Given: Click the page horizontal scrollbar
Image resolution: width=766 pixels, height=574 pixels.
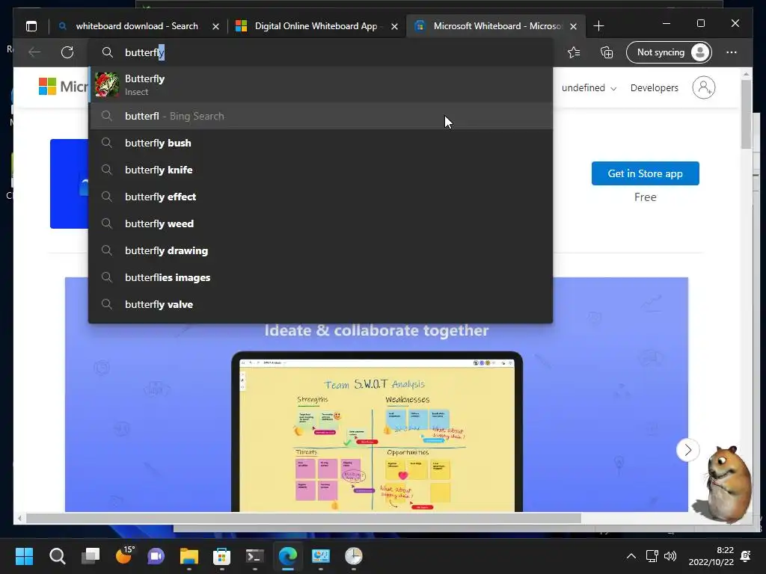Looking at the screenshot, I should [303, 519].
